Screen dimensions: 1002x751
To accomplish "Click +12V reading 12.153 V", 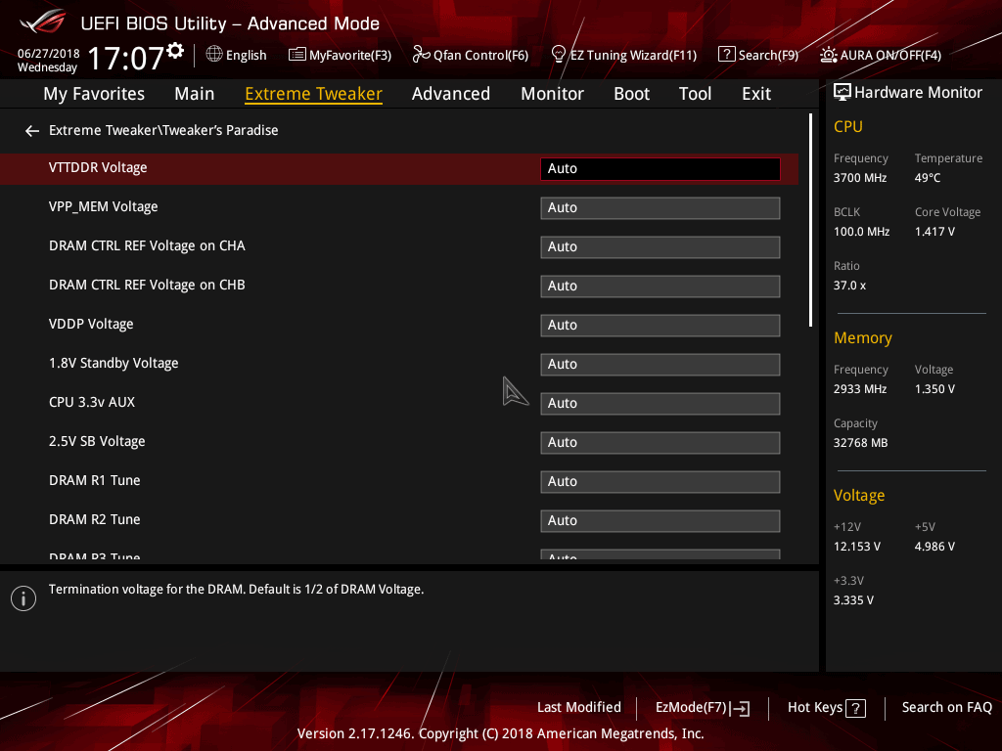I will click(857, 547).
